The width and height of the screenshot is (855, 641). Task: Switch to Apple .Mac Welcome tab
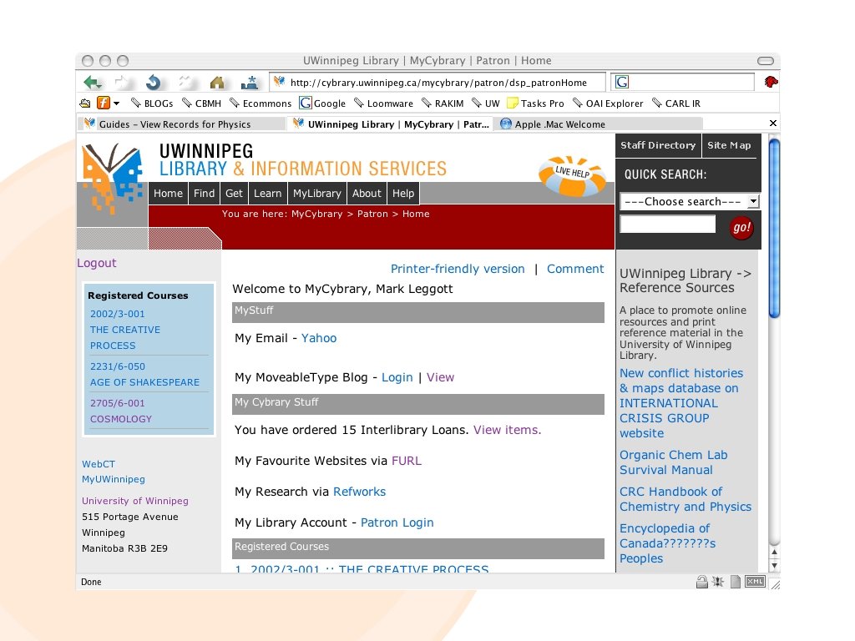pyautogui.click(x=598, y=124)
